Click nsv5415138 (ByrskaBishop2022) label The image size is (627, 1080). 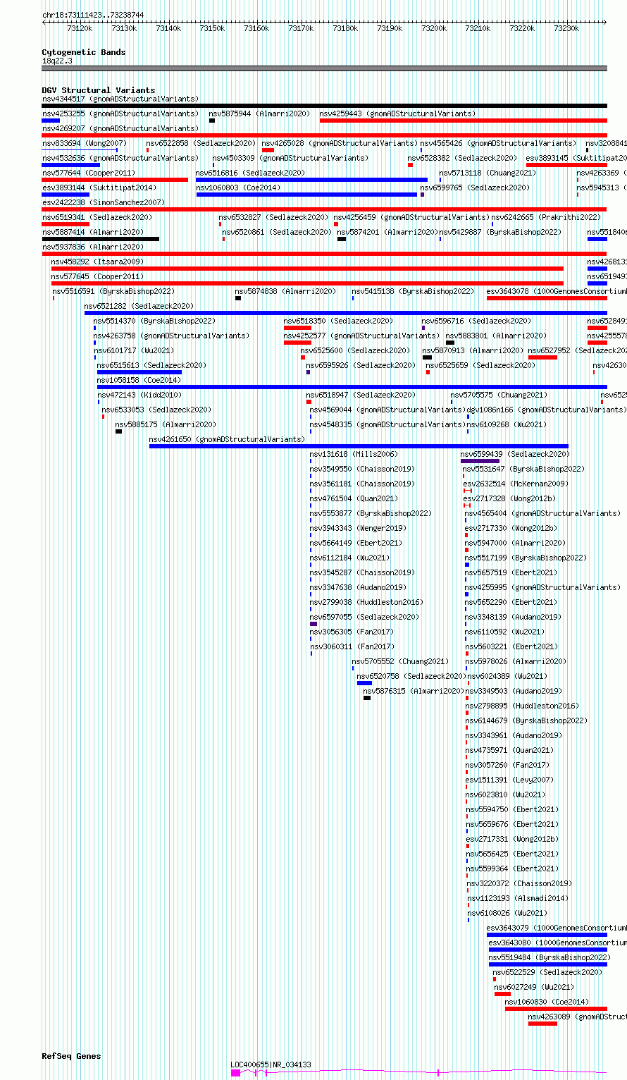click(x=414, y=291)
